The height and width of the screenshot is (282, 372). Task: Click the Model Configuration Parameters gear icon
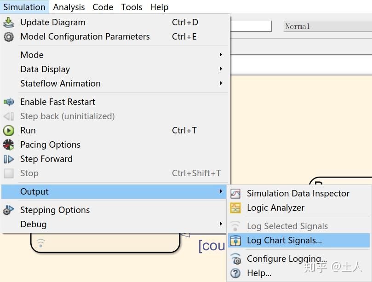9,37
